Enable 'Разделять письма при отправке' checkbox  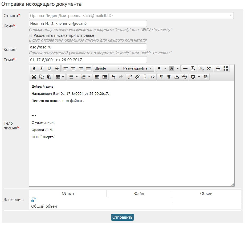point(30,35)
